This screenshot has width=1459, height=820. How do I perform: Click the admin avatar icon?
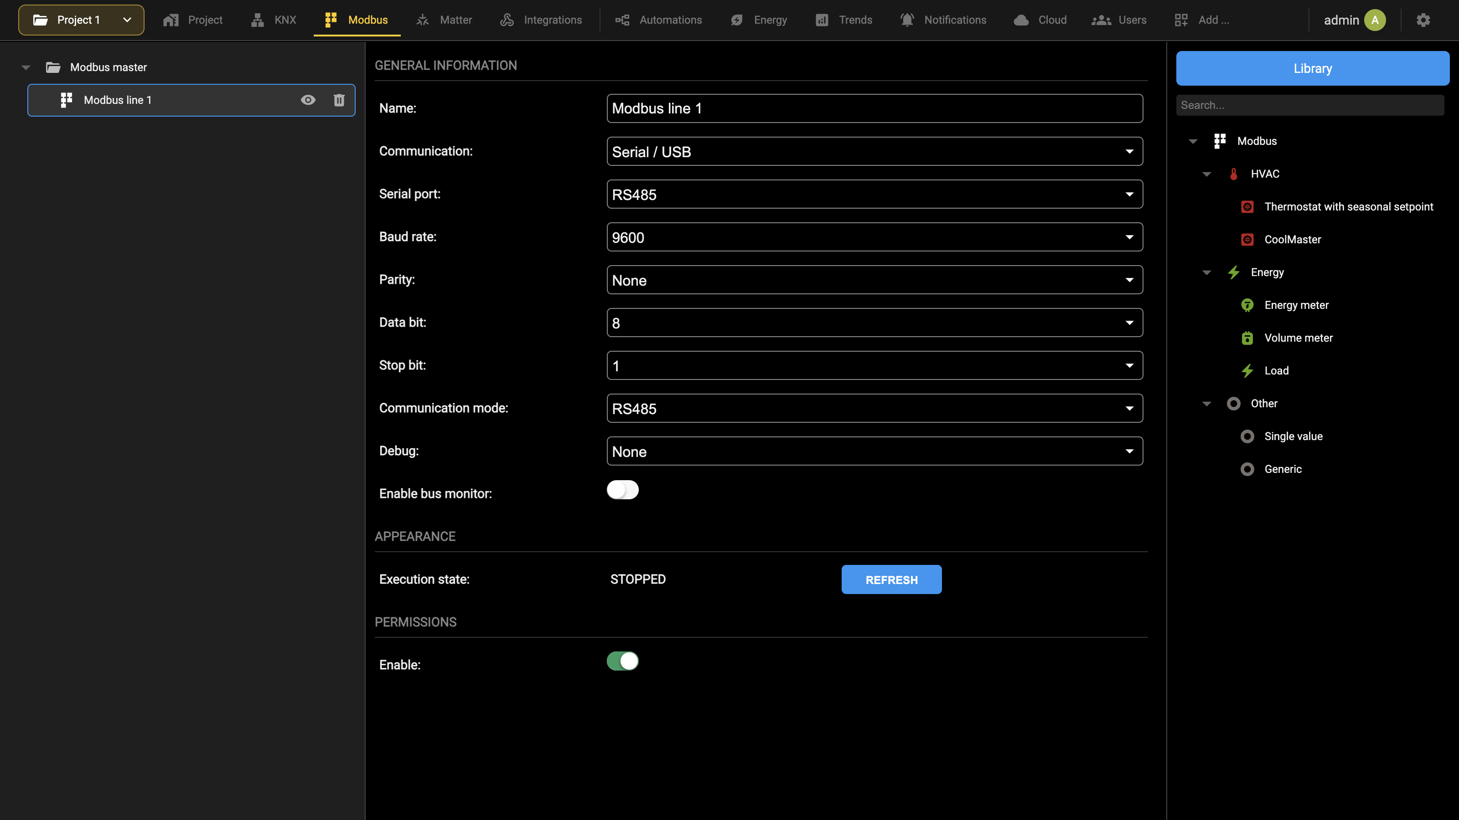click(1375, 20)
